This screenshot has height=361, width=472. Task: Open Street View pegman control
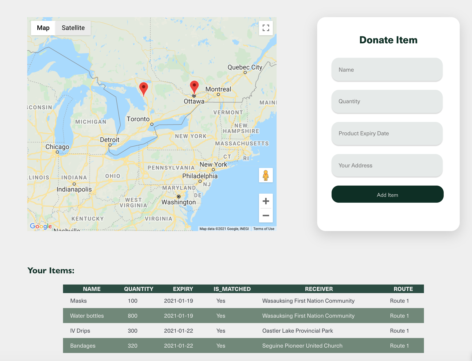[x=266, y=175]
